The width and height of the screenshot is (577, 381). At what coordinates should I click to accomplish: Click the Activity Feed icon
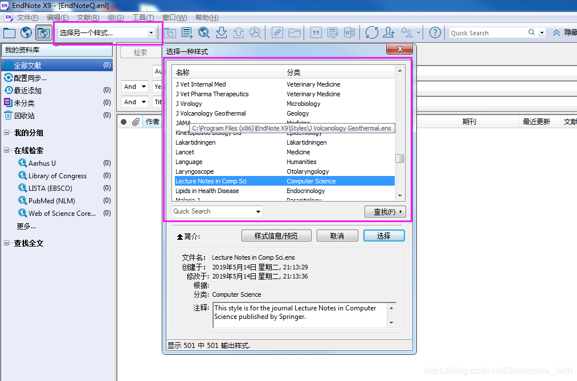[x=407, y=32]
